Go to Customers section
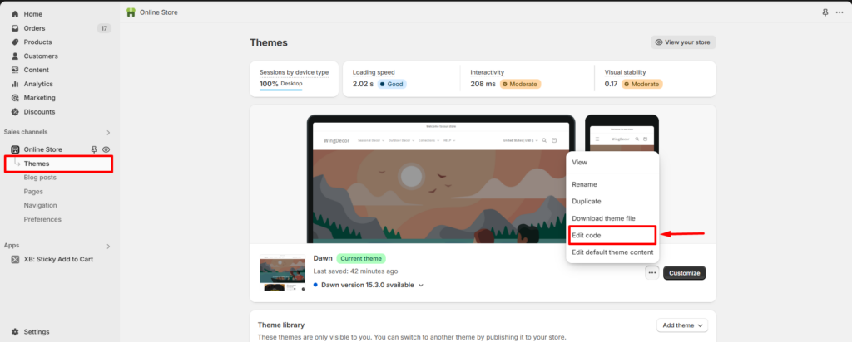Image resolution: width=852 pixels, height=342 pixels. click(40, 56)
